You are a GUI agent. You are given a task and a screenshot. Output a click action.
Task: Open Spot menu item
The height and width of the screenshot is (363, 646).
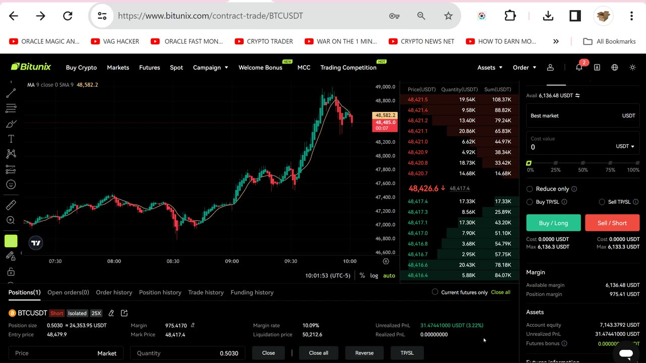[x=176, y=67]
